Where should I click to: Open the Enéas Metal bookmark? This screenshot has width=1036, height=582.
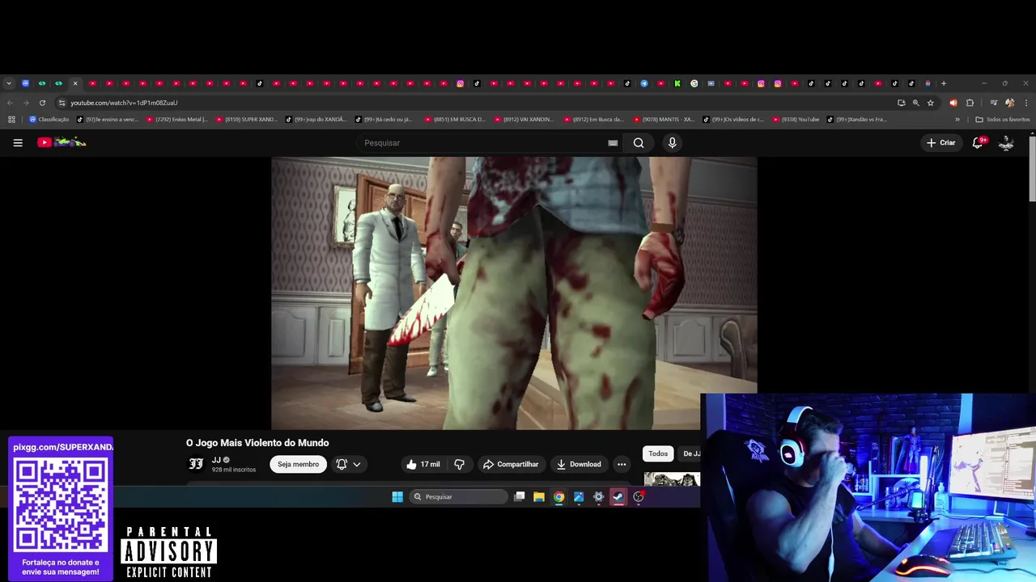point(176,120)
